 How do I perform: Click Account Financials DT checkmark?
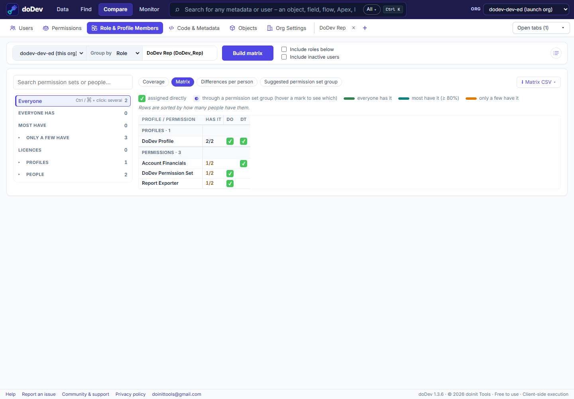(x=244, y=164)
